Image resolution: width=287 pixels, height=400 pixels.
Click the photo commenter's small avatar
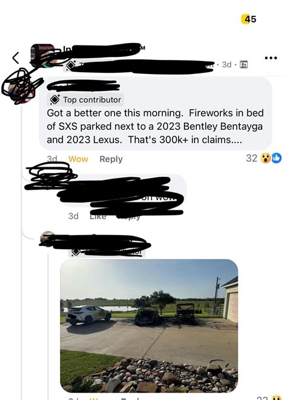tap(47, 239)
